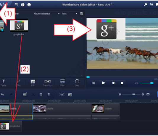Zoom in the timeline with plus icon
Viewport: 158px width, 136px height.
pos(143,94)
